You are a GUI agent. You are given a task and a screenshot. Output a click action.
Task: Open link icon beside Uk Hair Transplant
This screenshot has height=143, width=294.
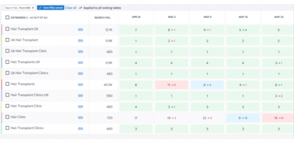80,40
